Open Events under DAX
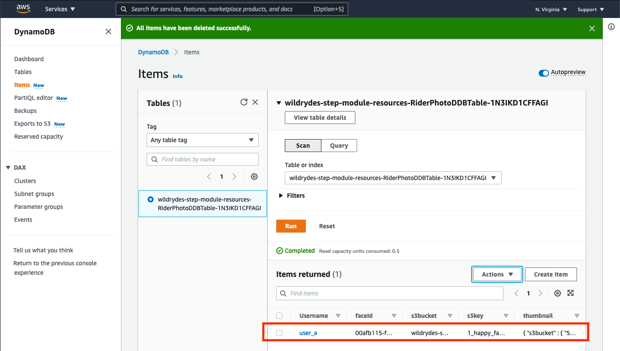 pyautogui.click(x=23, y=220)
